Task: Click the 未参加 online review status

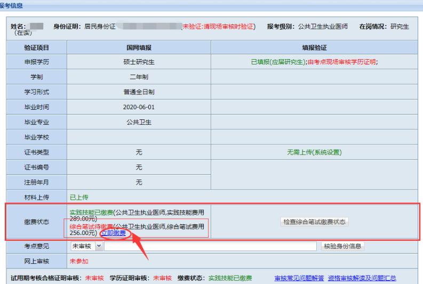Action: [x=79, y=261]
